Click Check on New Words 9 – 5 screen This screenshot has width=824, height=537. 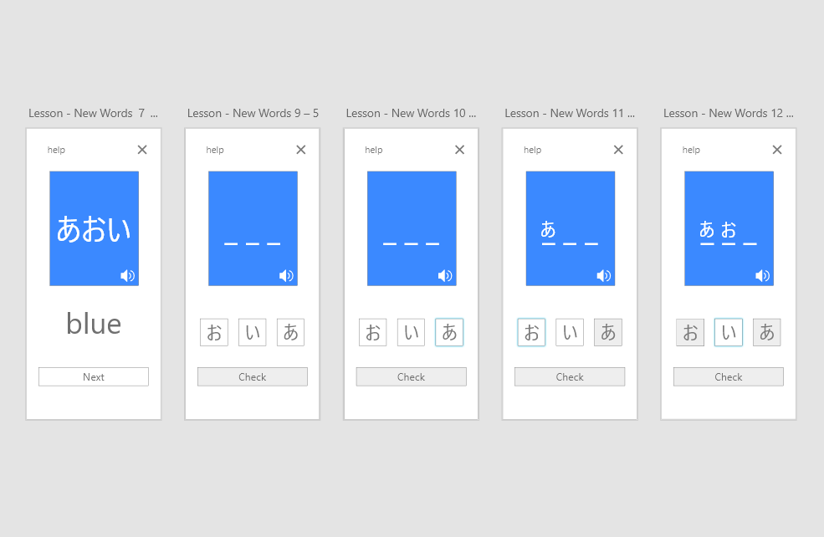point(253,376)
